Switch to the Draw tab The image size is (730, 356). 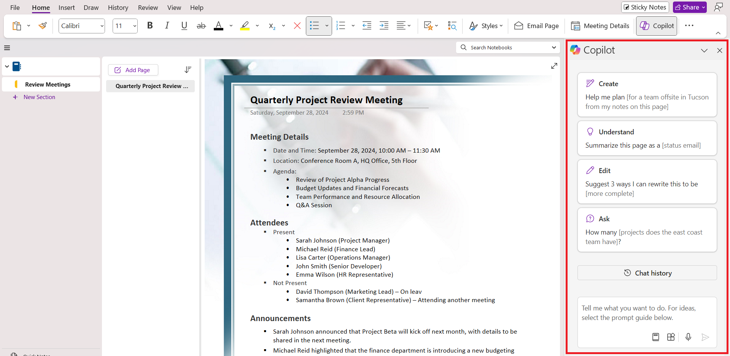91,8
